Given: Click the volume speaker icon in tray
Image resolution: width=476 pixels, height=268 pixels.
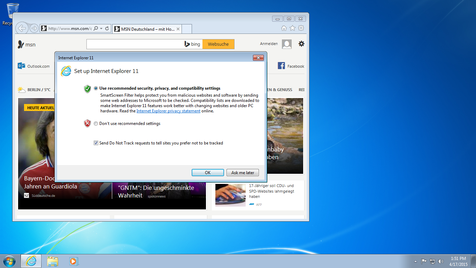Looking at the screenshot, I should point(441,261).
